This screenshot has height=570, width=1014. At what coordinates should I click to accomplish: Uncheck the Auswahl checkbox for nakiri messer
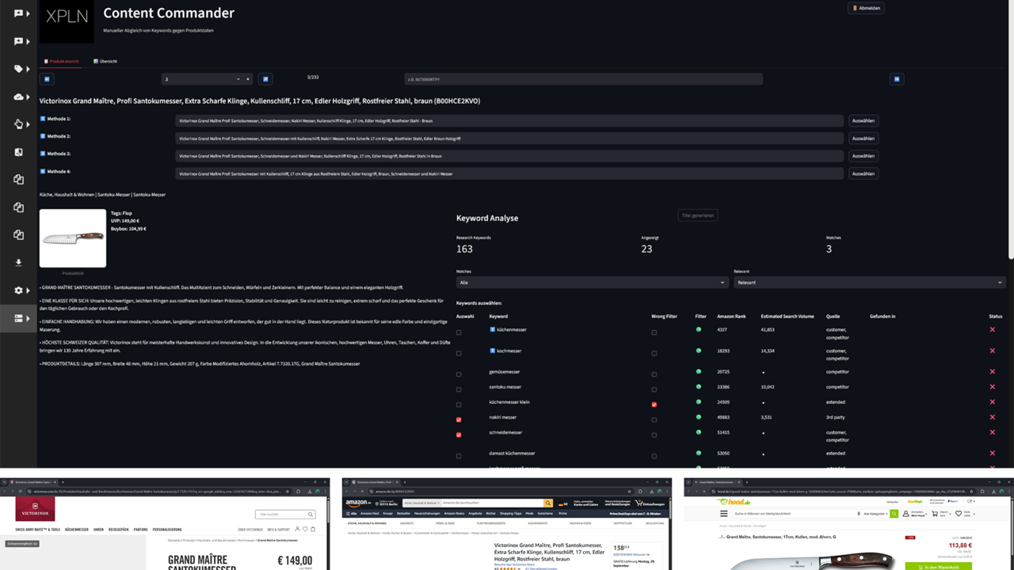click(459, 420)
